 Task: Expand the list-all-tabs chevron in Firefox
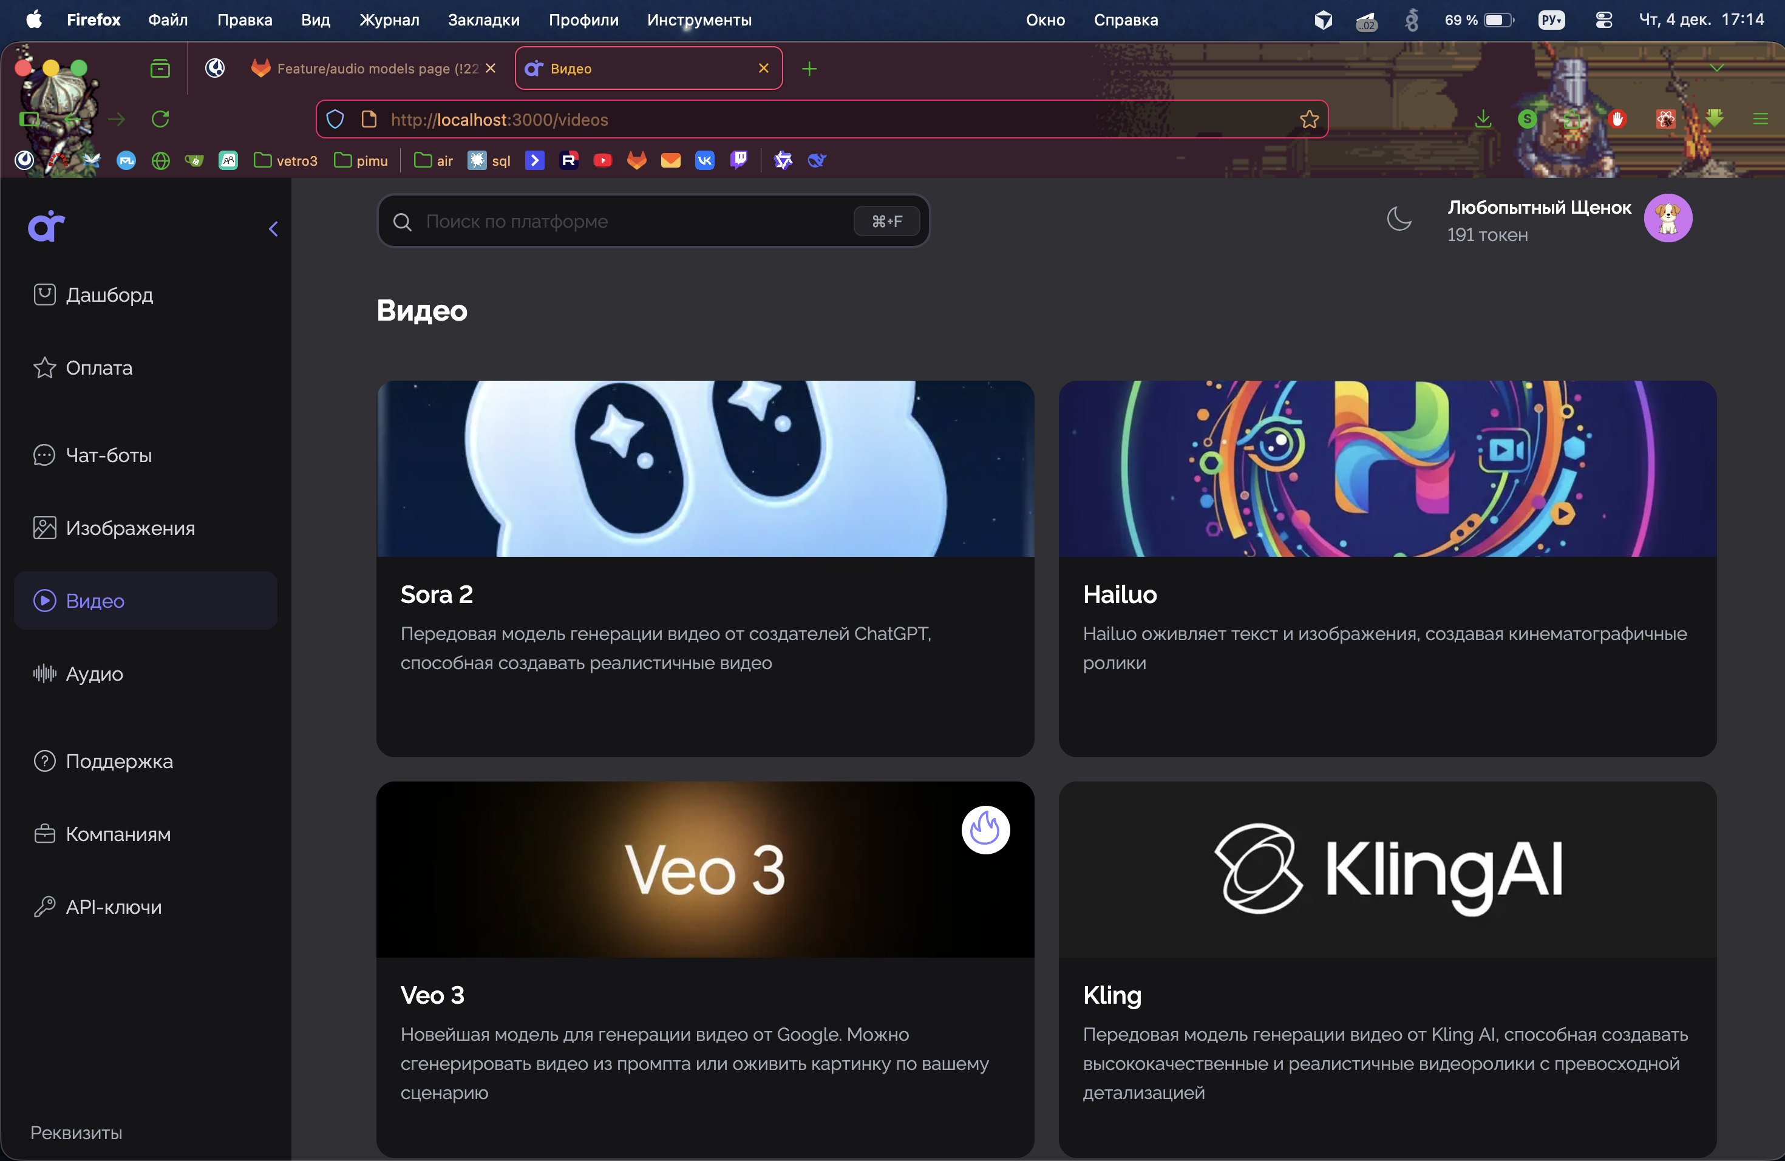(x=1717, y=68)
